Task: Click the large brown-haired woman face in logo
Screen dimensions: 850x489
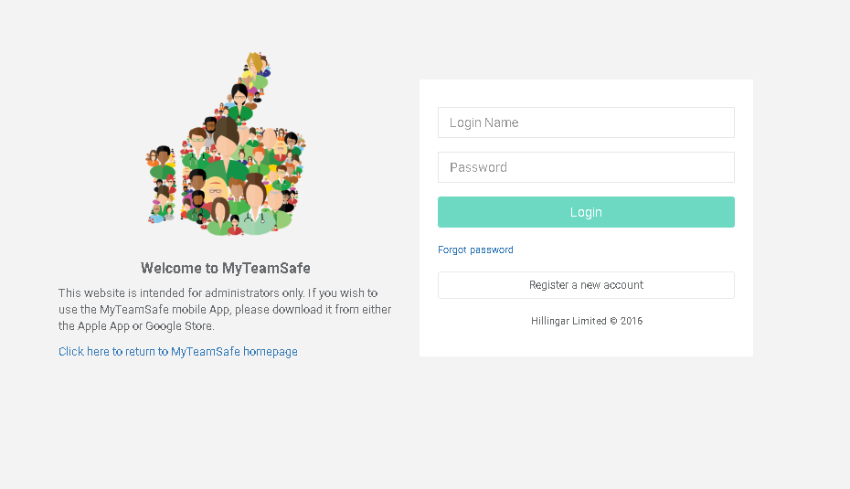Action: (226, 139)
